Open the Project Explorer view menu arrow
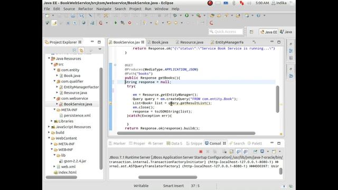The height and width of the screenshot is (190, 338). [x=100, y=49]
